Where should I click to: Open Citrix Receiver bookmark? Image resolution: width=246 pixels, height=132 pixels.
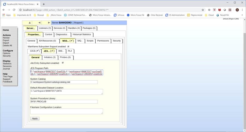pos(155,15)
